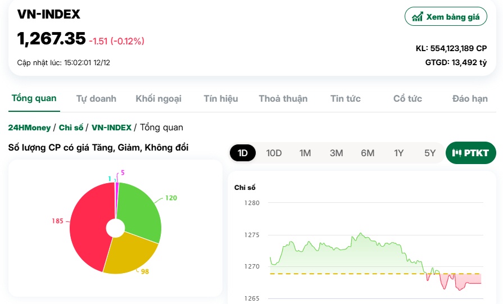Choose the 5Y chart range

(430, 153)
